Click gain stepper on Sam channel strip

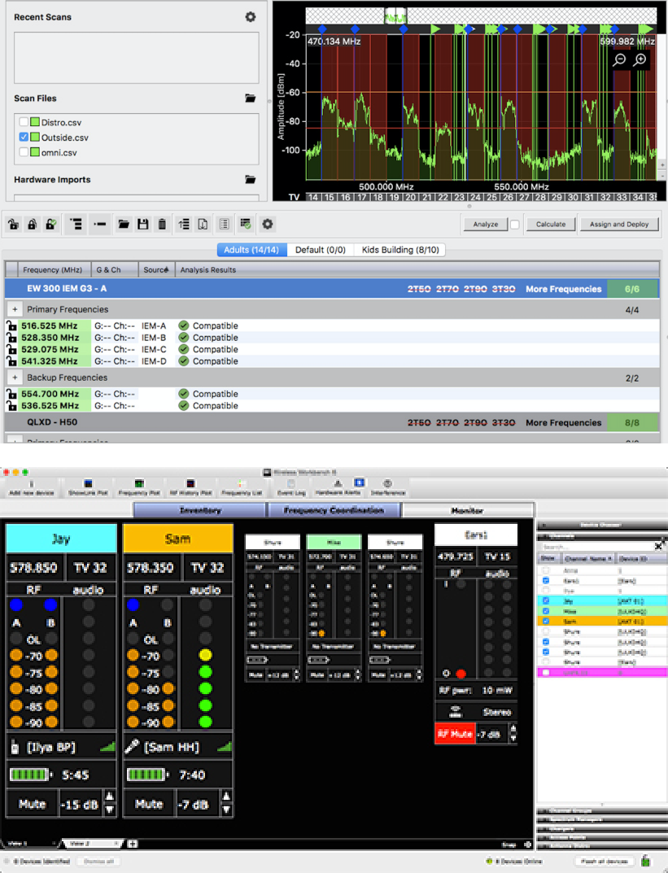[x=226, y=803]
